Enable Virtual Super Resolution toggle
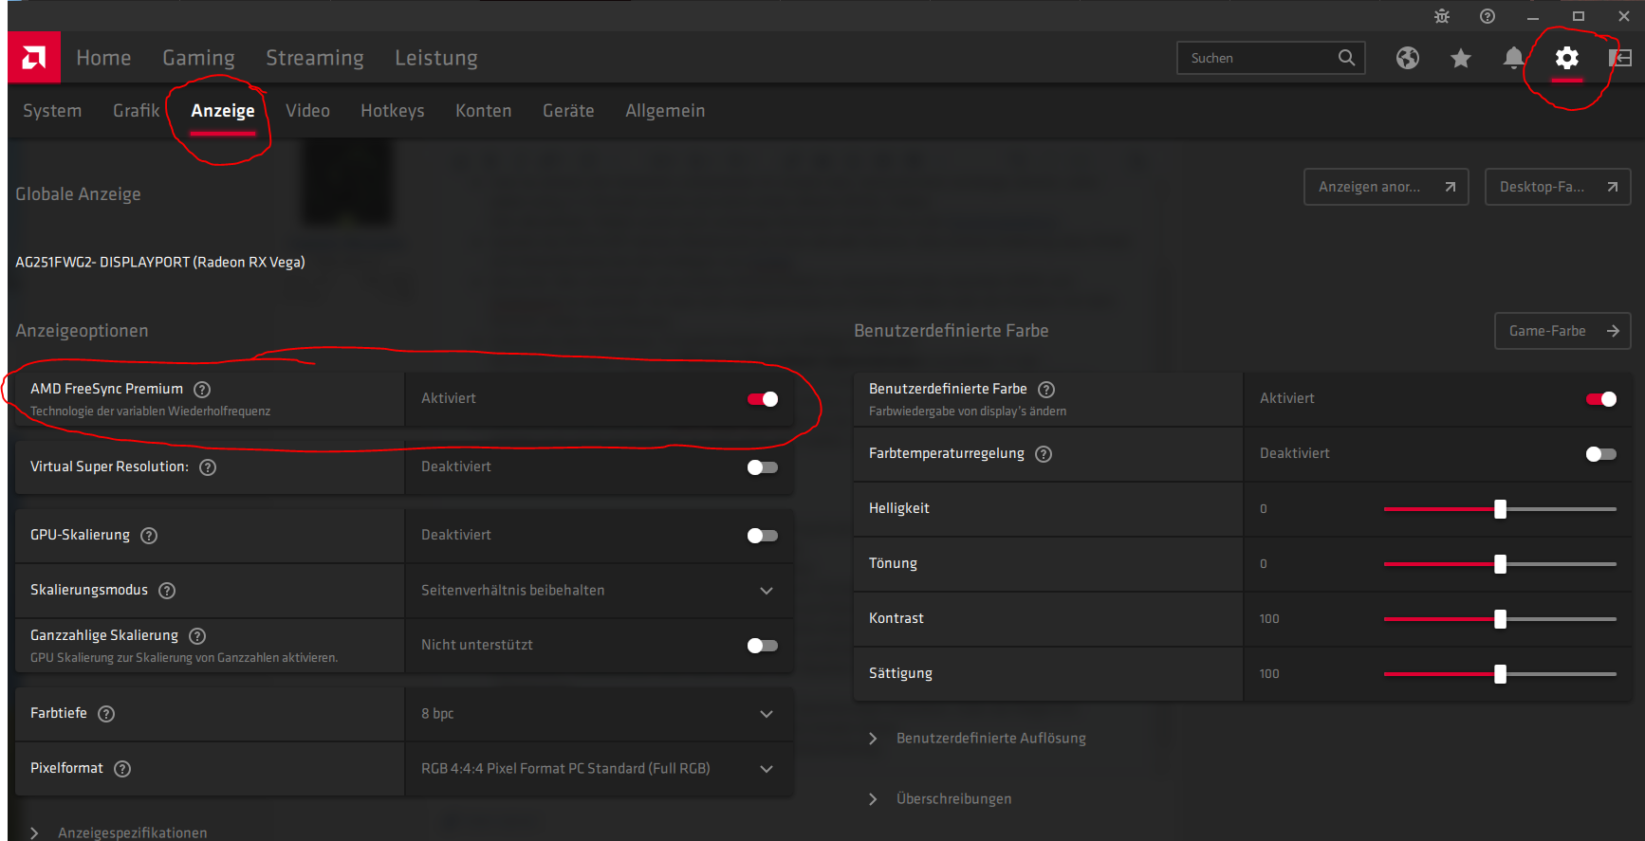Image resolution: width=1645 pixels, height=841 pixels. click(x=763, y=467)
